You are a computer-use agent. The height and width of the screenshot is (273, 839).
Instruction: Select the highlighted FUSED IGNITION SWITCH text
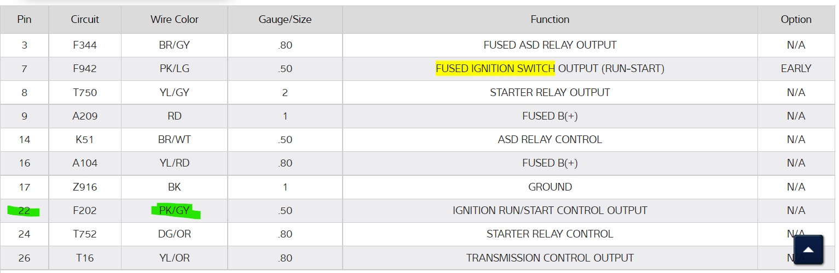pos(495,69)
